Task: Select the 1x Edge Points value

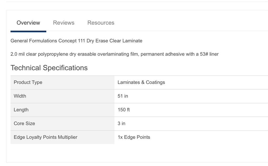Action: pyautogui.click(x=134, y=137)
